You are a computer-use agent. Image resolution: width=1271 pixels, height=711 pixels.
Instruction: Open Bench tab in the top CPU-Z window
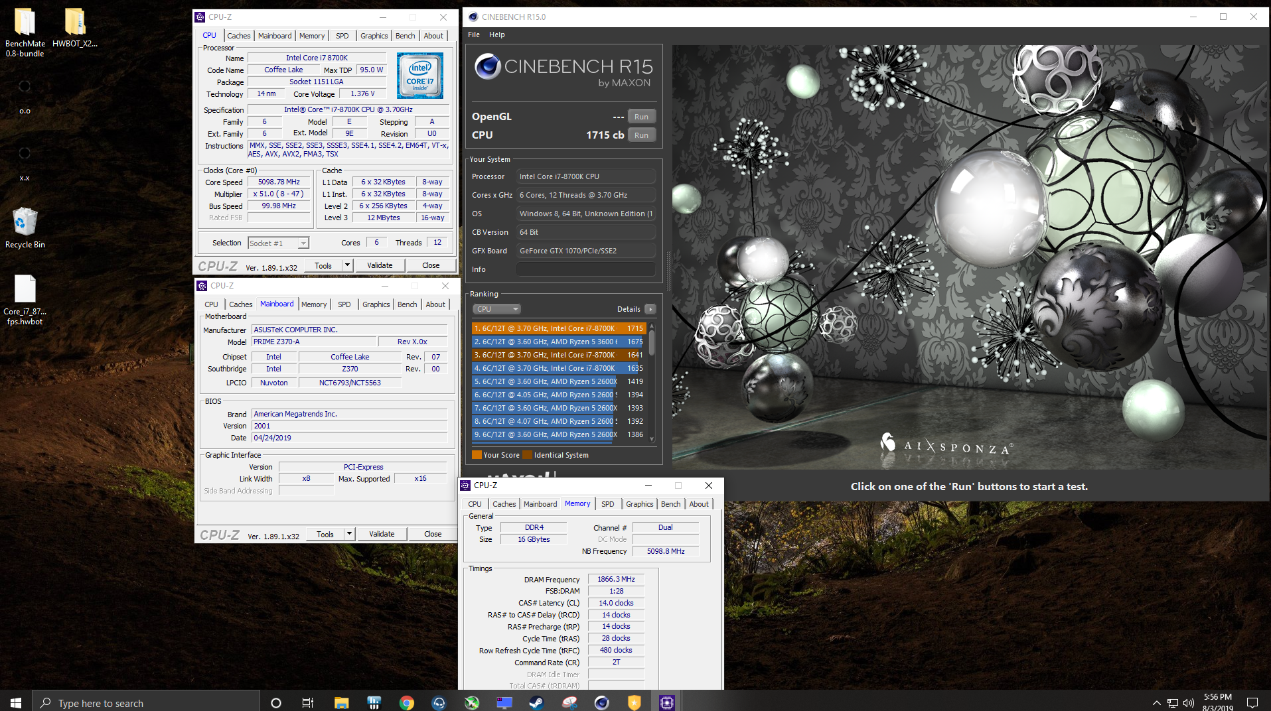(x=406, y=36)
